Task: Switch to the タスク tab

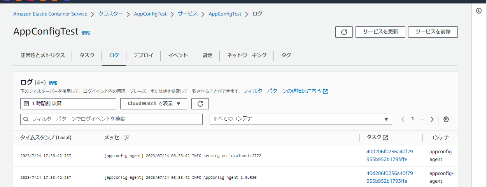Action: tap(87, 55)
